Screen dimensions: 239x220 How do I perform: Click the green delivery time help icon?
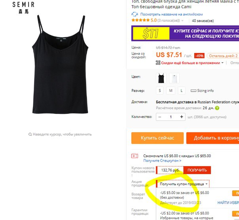tap(217, 108)
